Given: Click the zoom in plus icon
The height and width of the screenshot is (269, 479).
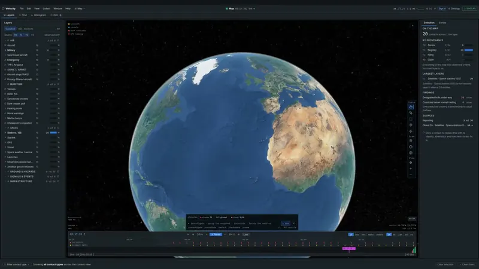Looking at the screenshot, I should [x=411, y=169].
